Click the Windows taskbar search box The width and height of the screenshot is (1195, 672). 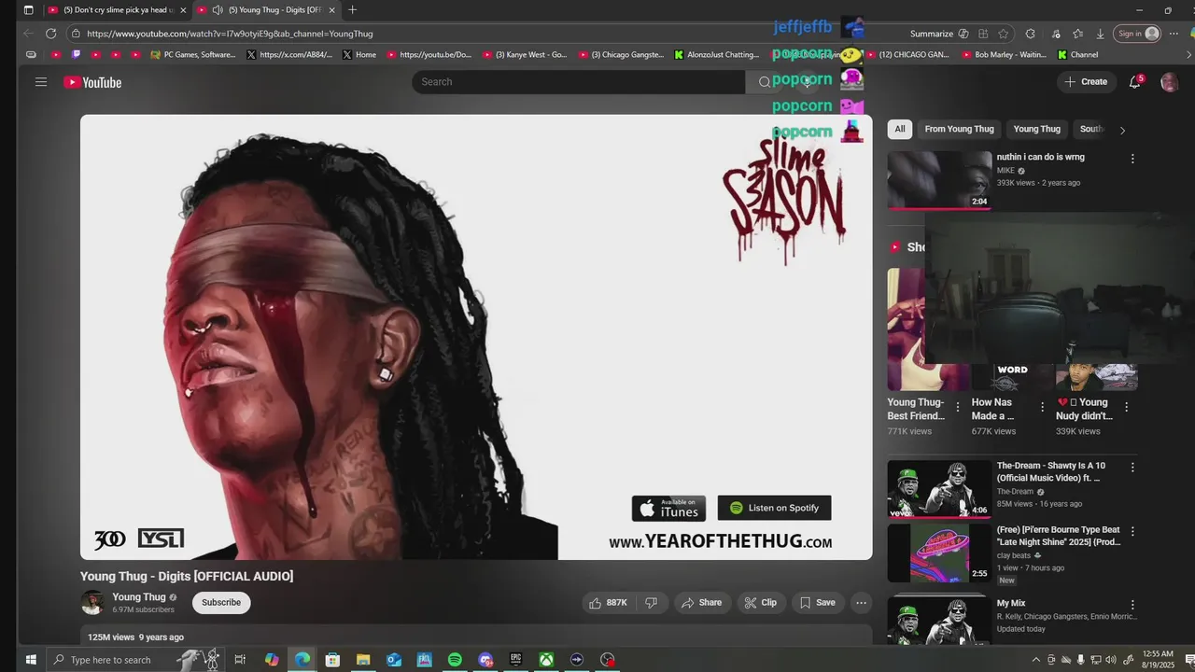[135, 660]
